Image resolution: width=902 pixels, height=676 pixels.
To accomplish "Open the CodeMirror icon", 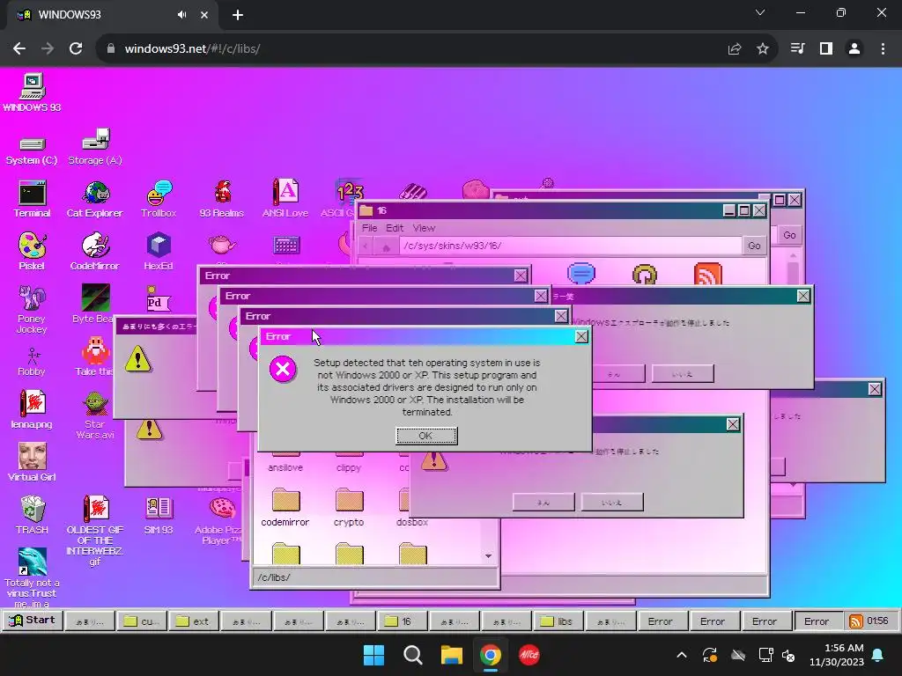I will (95, 251).
